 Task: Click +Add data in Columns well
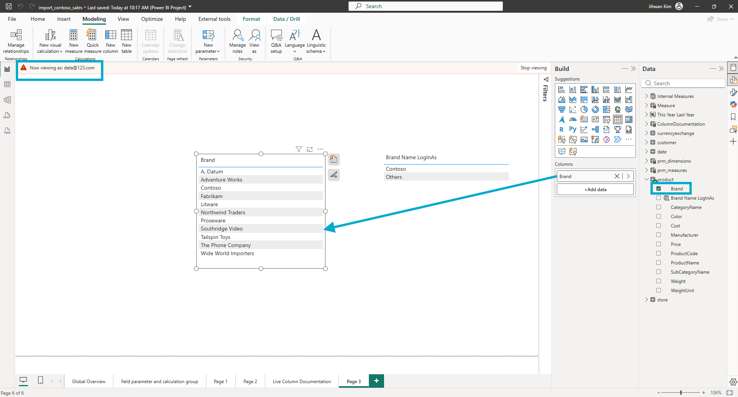coord(595,189)
